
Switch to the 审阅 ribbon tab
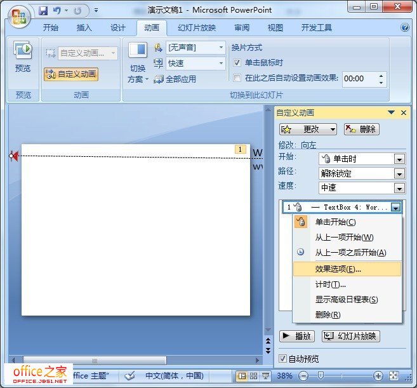pyautogui.click(x=242, y=28)
